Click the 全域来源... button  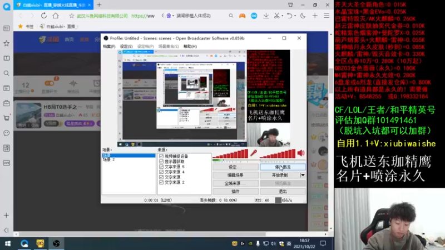point(235,183)
